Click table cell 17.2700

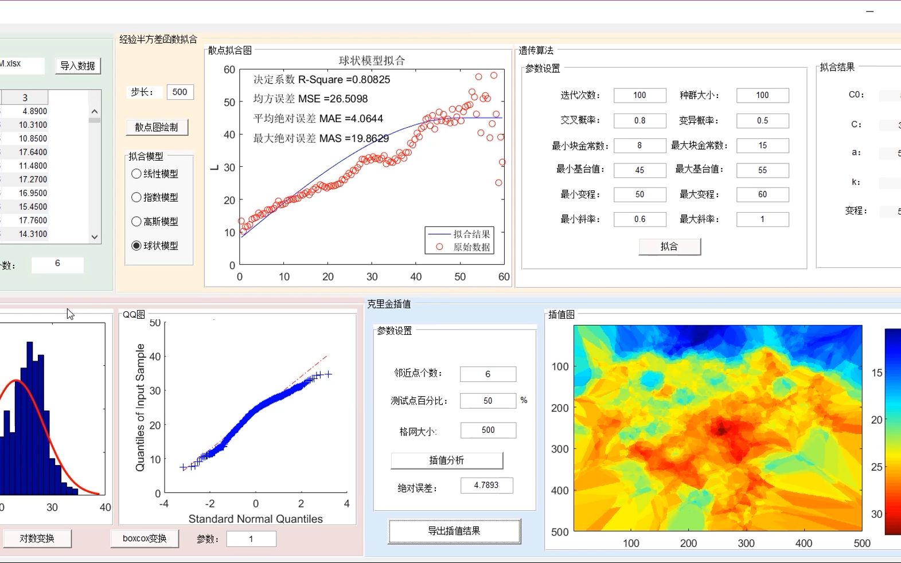25,179
